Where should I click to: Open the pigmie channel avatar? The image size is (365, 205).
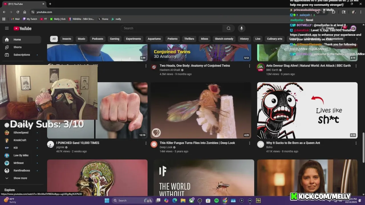click(x=50, y=144)
